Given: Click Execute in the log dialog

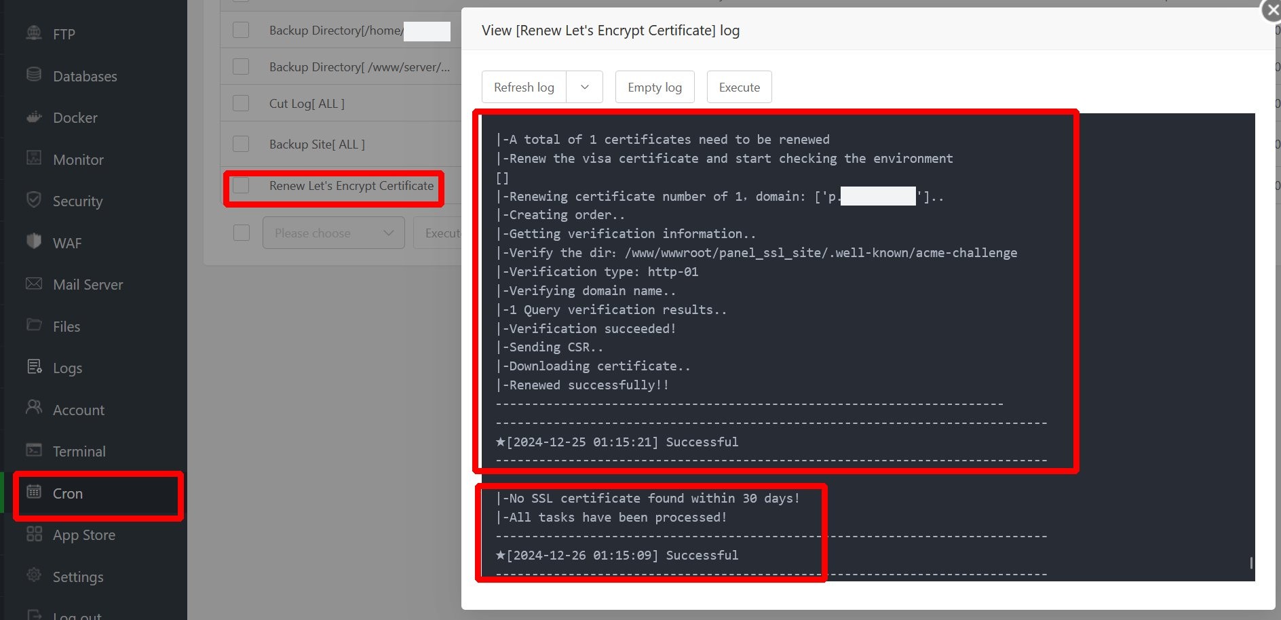Looking at the screenshot, I should (x=740, y=87).
